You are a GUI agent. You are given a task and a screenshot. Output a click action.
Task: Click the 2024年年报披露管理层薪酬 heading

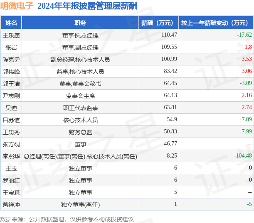pos(87,6)
